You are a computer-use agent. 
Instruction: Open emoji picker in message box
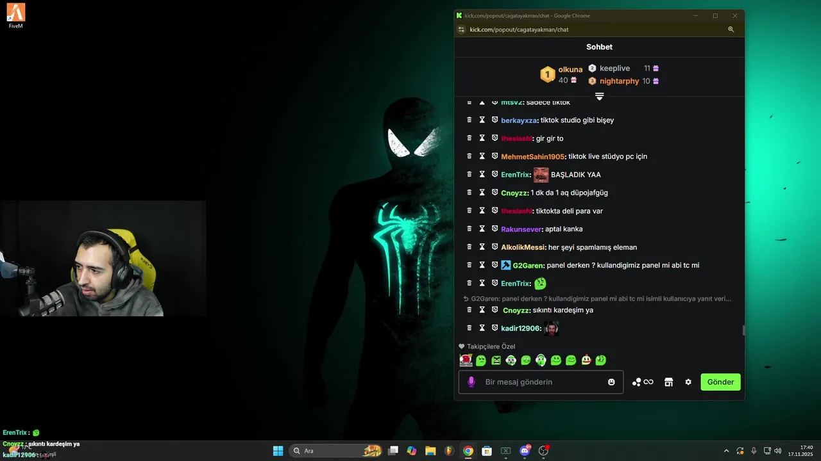click(611, 382)
